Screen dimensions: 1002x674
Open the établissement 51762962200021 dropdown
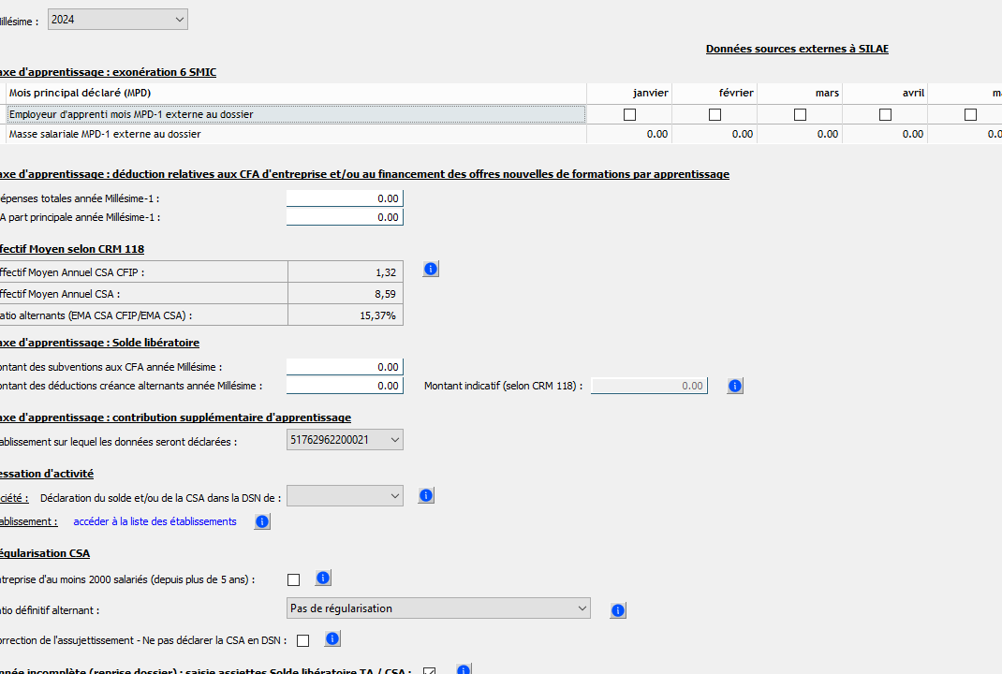pos(345,440)
